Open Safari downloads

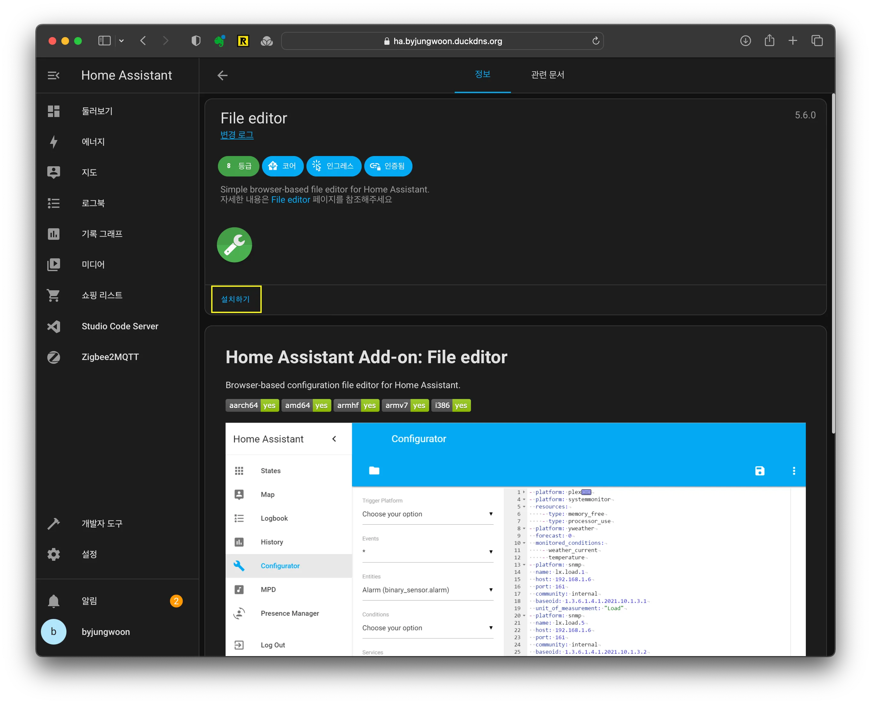[x=745, y=41]
